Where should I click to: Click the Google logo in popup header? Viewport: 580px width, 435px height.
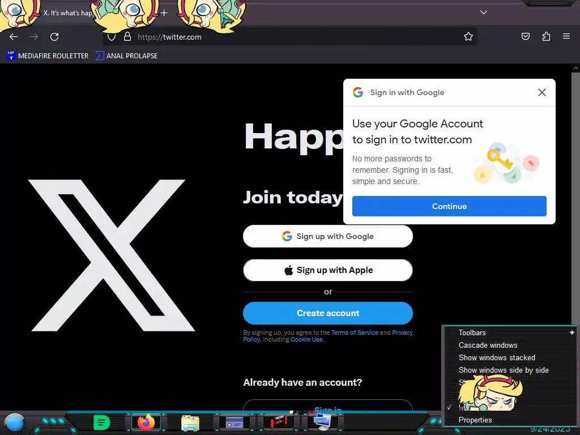pyautogui.click(x=358, y=92)
